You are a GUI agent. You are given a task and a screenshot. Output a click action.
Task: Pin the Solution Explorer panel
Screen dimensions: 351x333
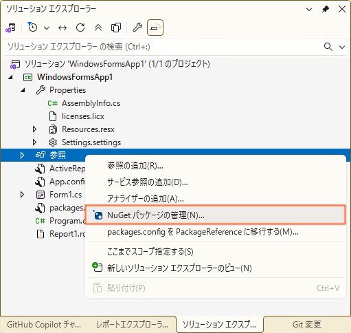click(x=326, y=9)
